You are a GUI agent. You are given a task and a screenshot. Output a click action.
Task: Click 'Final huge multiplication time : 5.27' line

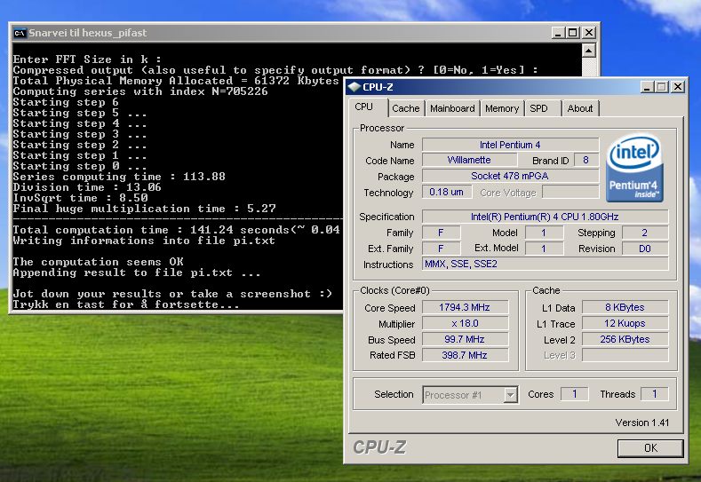click(144, 209)
